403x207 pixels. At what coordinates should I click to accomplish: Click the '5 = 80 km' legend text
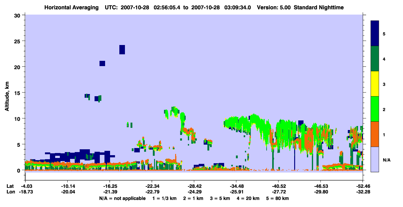pos(277,198)
